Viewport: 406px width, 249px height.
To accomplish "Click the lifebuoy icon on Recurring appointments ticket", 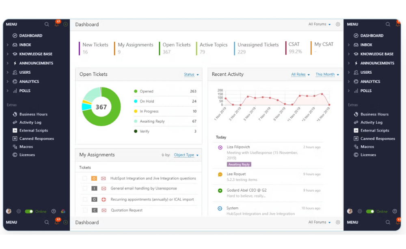I will tap(104, 200).
